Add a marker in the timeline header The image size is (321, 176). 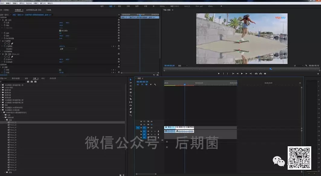pyautogui.click(x=151, y=85)
